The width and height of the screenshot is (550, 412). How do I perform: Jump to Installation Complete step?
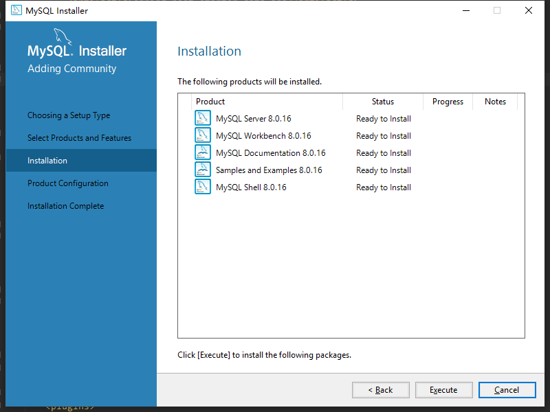(65, 206)
